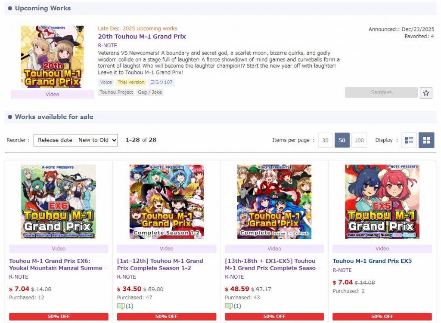This screenshot has height=323, width=441.
Task: Select the Gag / Joke genre tag
Action: coord(150,92)
